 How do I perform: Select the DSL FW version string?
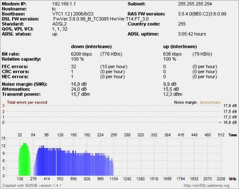coord(101,19)
